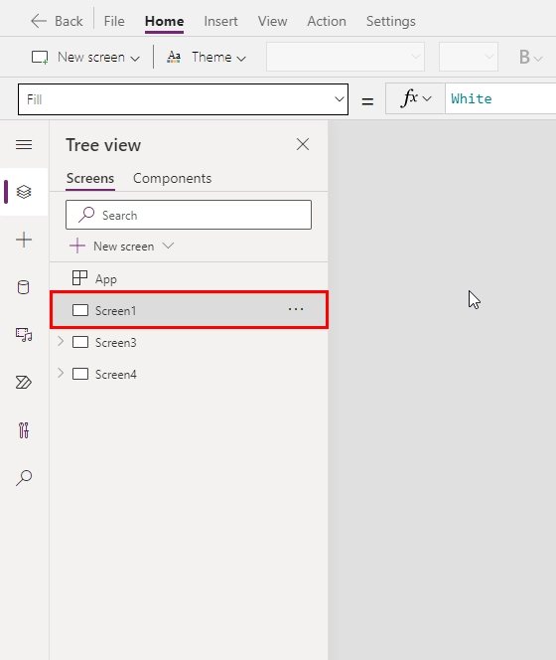
Task: Click the Tree view Search field
Action: (189, 215)
